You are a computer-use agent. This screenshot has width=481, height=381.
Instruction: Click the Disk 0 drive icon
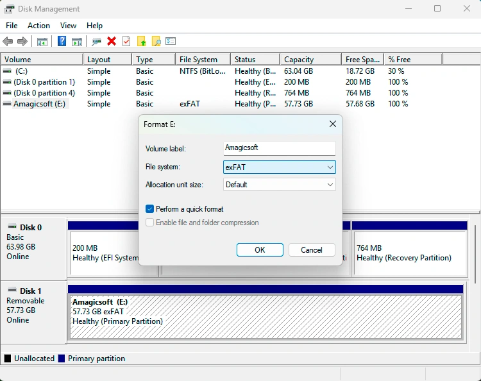pos(12,226)
